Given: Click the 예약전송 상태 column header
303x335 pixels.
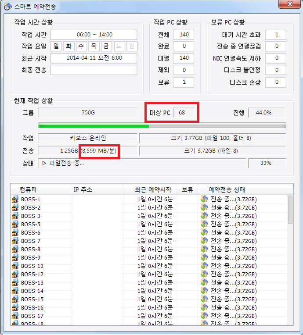Looking at the screenshot, I should click(x=227, y=190).
